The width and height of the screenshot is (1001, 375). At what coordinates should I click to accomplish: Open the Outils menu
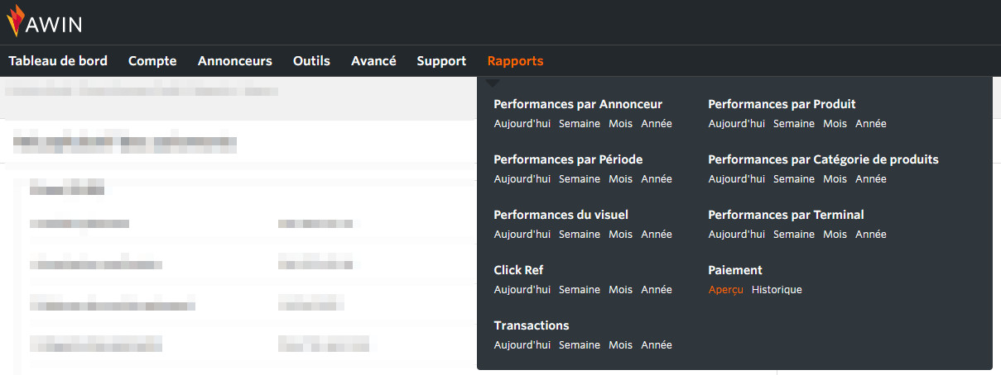(x=311, y=61)
